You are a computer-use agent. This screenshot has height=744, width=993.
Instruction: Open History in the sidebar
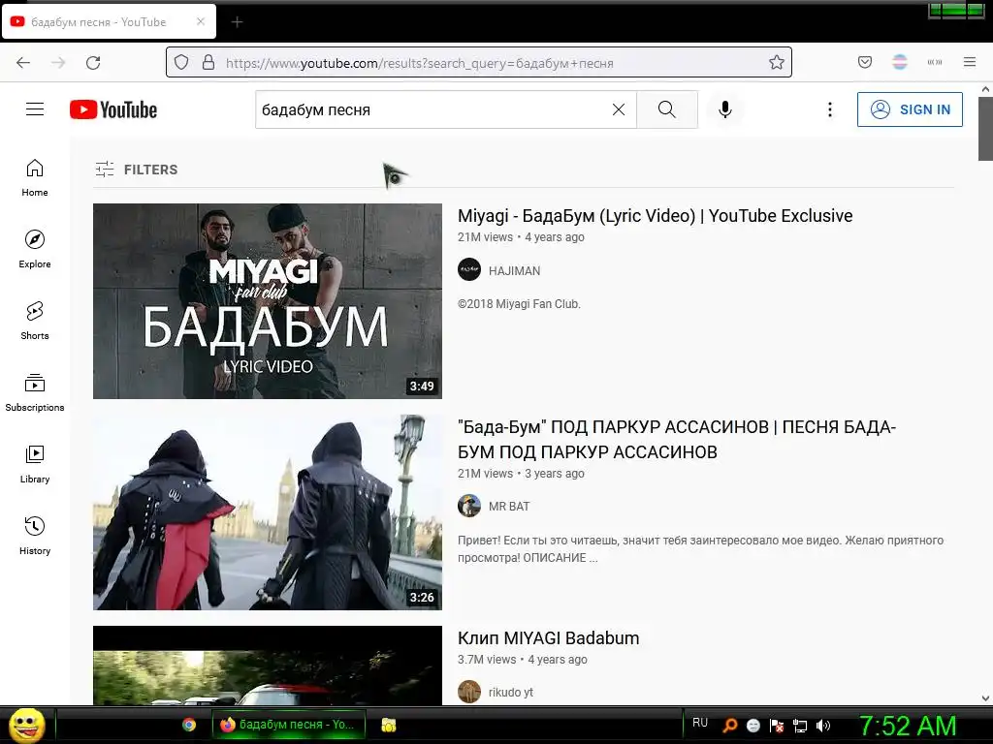[35, 535]
